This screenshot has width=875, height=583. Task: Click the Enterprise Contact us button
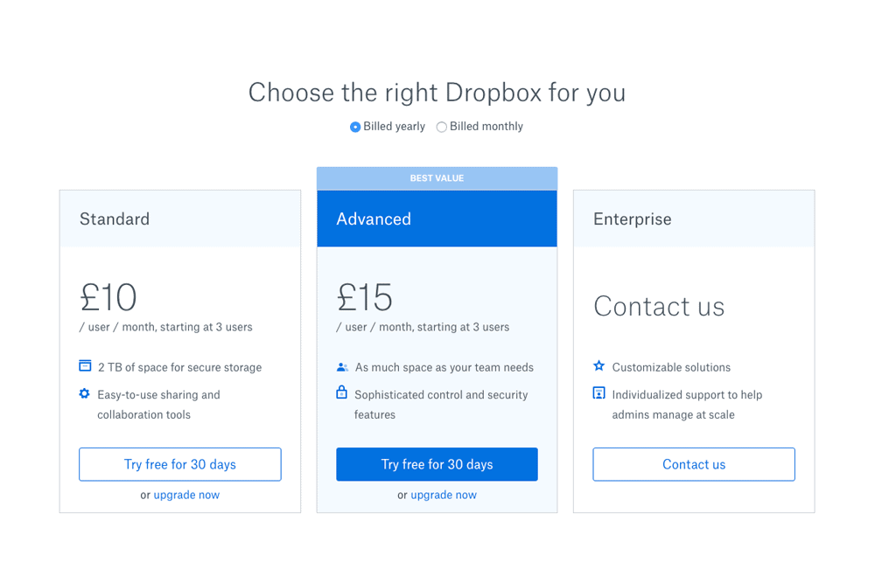[694, 464]
